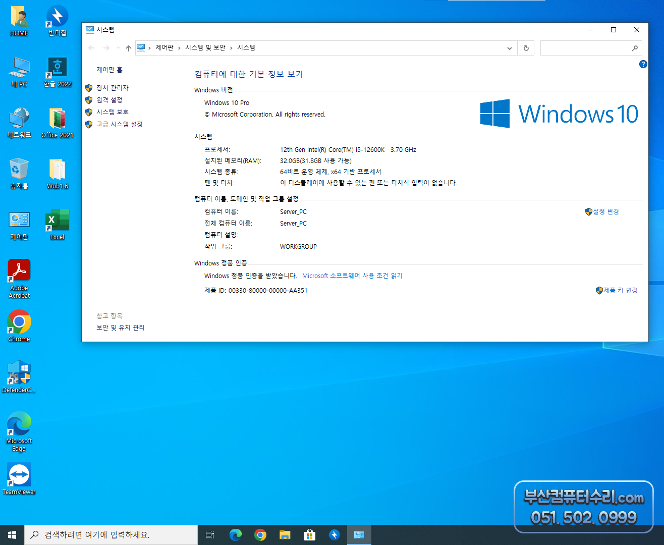This screenshot has height=545, width=664.
Task: Open 고급 시스템 설정 from the sidebar
Action: click(119, 124)
